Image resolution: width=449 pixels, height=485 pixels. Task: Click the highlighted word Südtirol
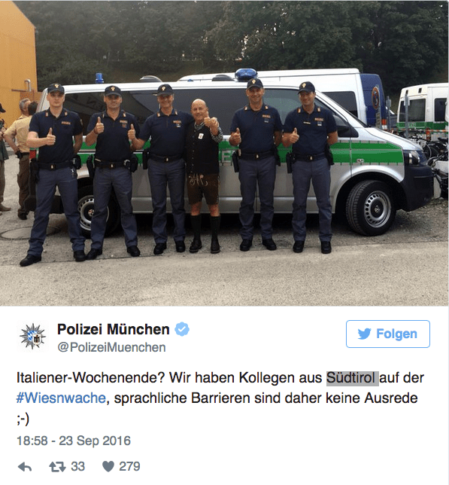click(352, 378)
